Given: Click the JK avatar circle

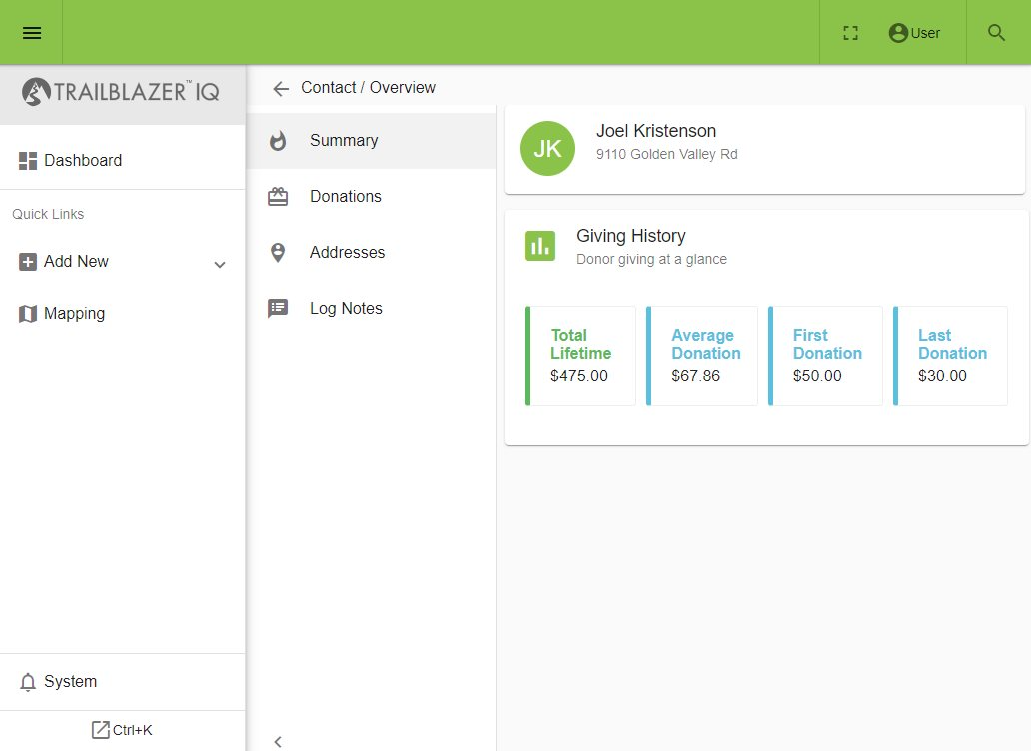Looking at the screenshot, I should coord(547,149).
